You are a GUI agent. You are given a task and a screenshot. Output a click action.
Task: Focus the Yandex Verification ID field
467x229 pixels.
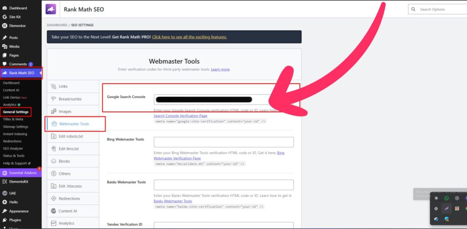[x=223, y=225]
